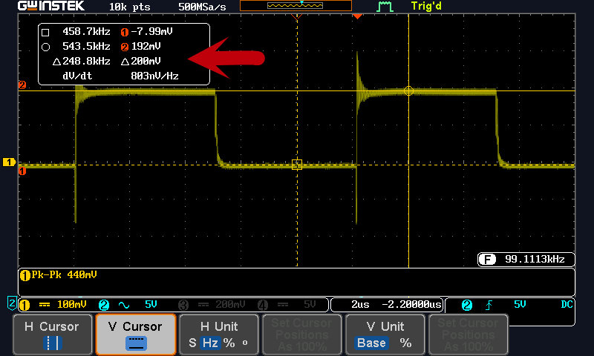Click the channel 1 ground level marker
This screenshot has height=356, width=594.
coord(9,162)
